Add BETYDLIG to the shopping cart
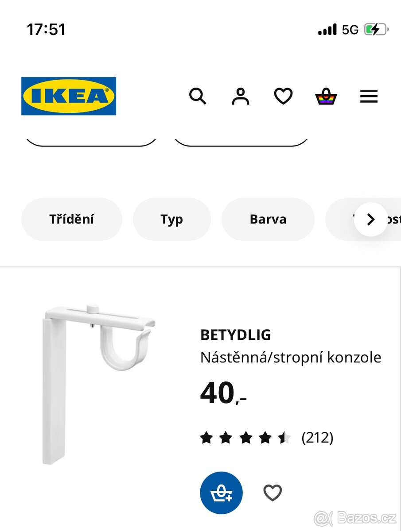 (x=221, y=493)
